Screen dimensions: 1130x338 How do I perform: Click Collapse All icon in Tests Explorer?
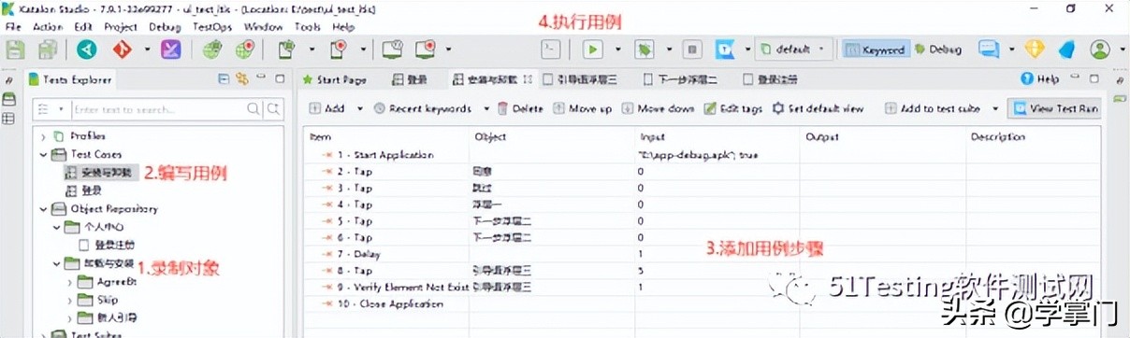224,79
